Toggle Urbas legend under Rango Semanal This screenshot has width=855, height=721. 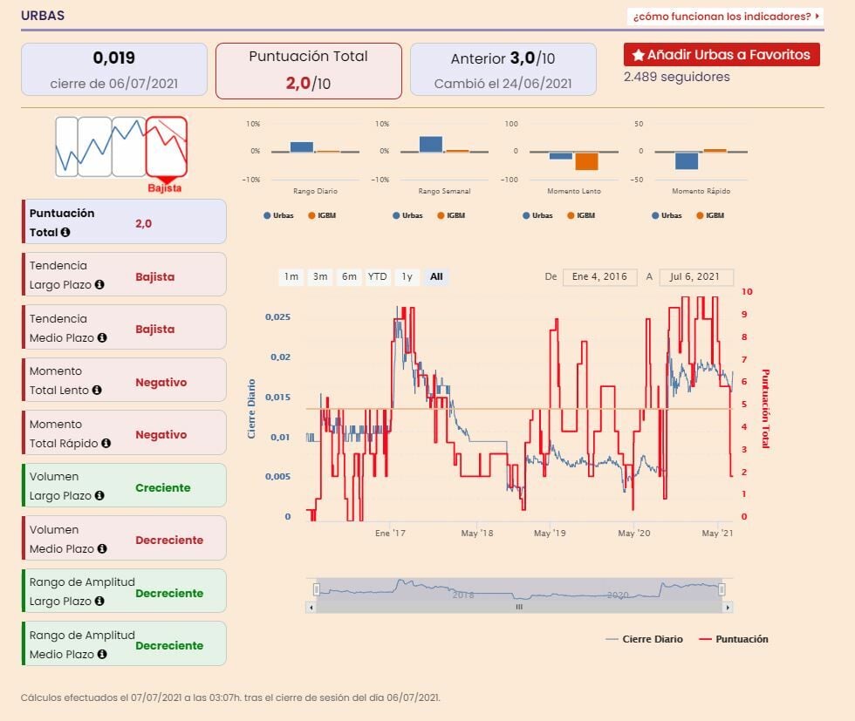click(408, 215)
